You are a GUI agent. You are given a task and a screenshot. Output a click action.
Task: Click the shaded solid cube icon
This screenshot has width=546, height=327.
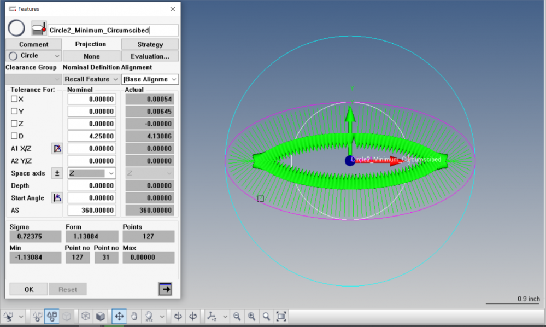pyautogui.click(x=101, y=316)
